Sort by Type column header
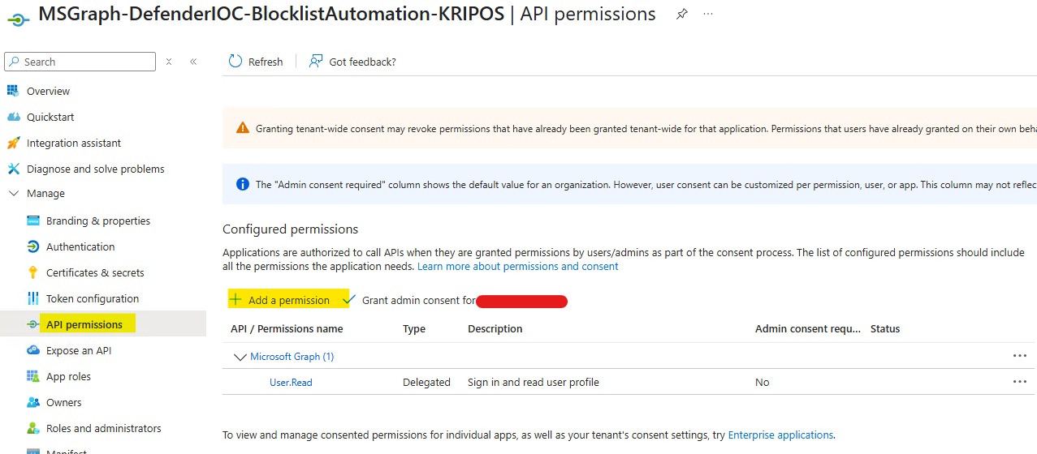The width and height of the screenshot is (1037, 454). [414, 328]
